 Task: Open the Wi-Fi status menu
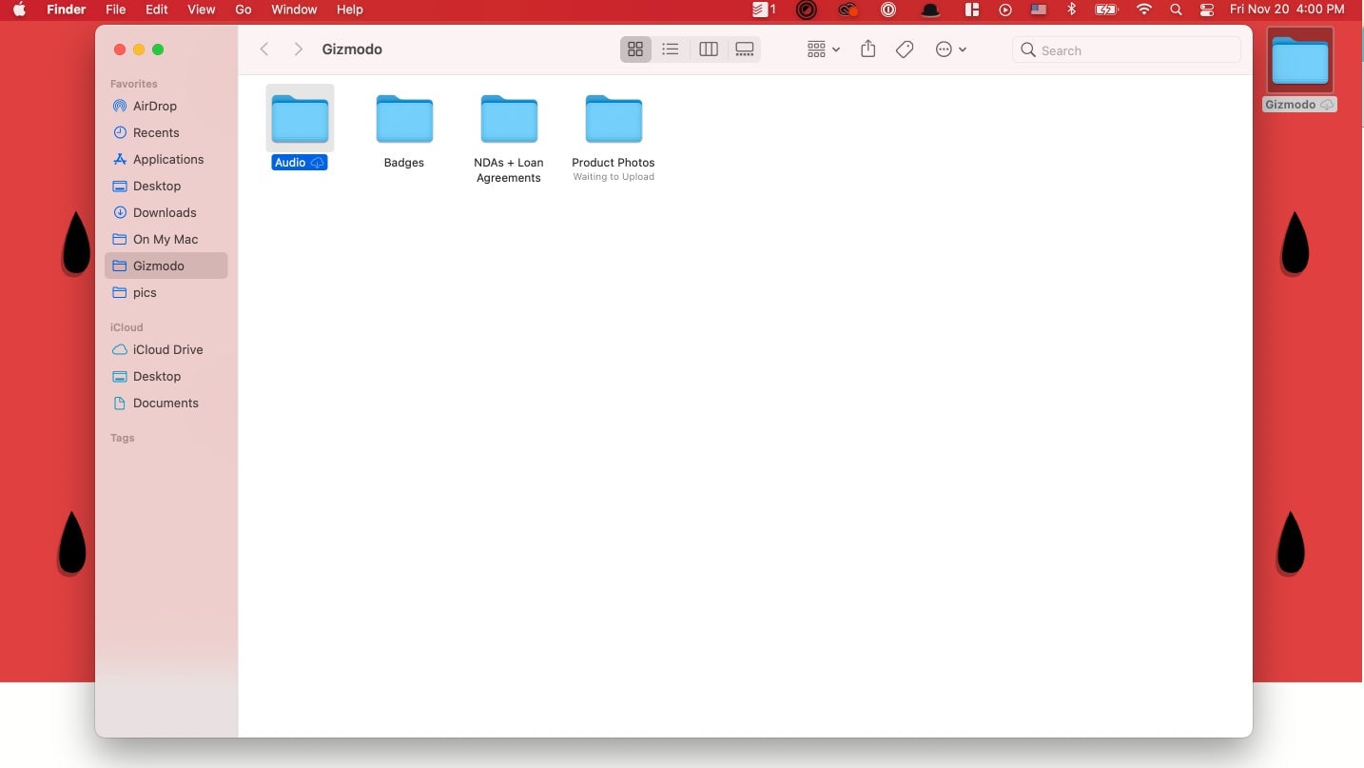(x=1143, y=10)
